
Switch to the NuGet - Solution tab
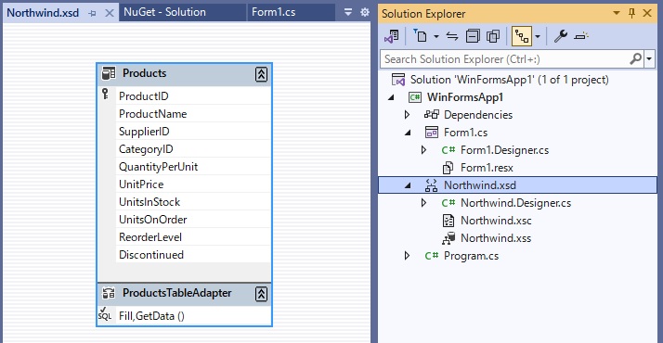(164, 12)
